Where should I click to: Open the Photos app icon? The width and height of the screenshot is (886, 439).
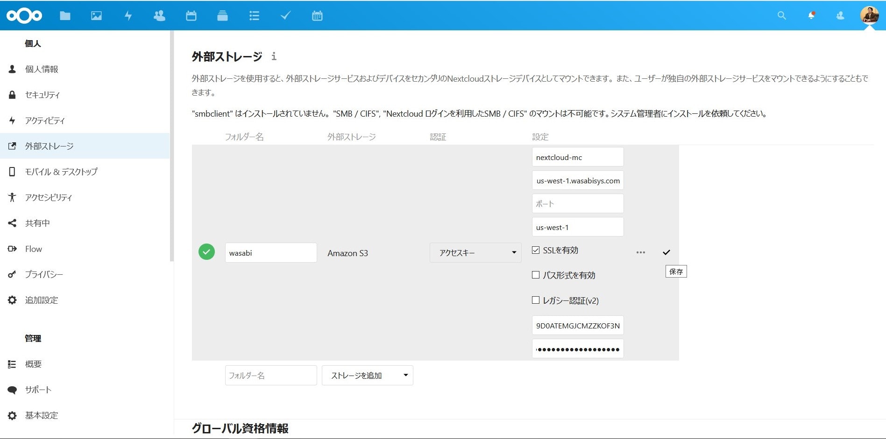(96, 16)
